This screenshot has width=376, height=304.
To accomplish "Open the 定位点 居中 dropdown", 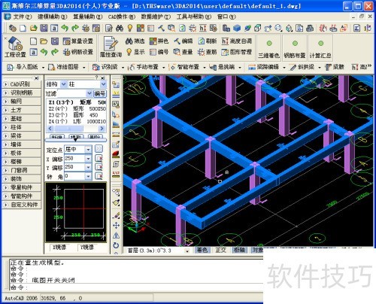I will (x=88, y=150).
